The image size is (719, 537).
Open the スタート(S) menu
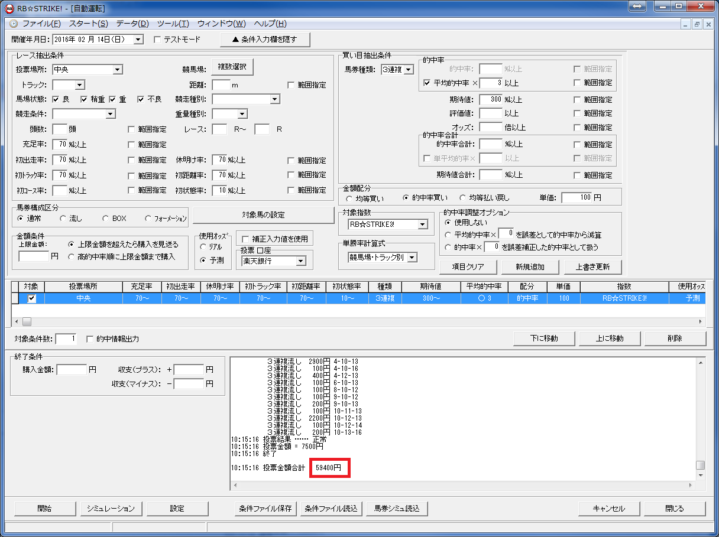pyautogui.click(x=88, y=24)
